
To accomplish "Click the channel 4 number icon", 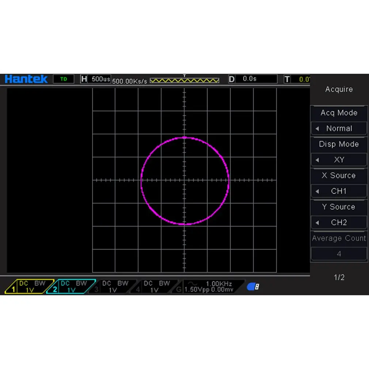I will 138,289.
